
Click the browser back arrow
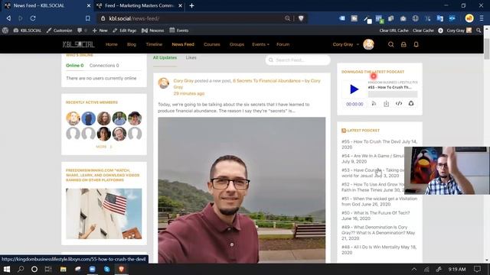pos(8,18)
